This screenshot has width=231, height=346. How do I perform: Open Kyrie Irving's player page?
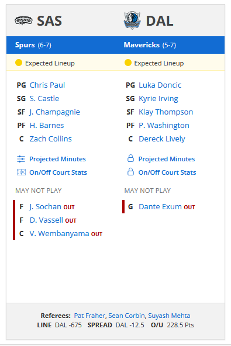158,99
